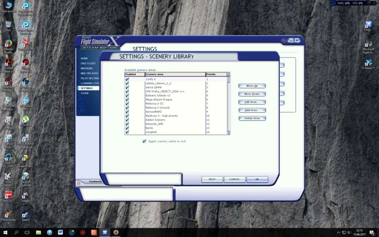Viewport: 379px width, 237px height.
Task: Open the green uTorrent desktop shortcut
Action: pos(25,120)
